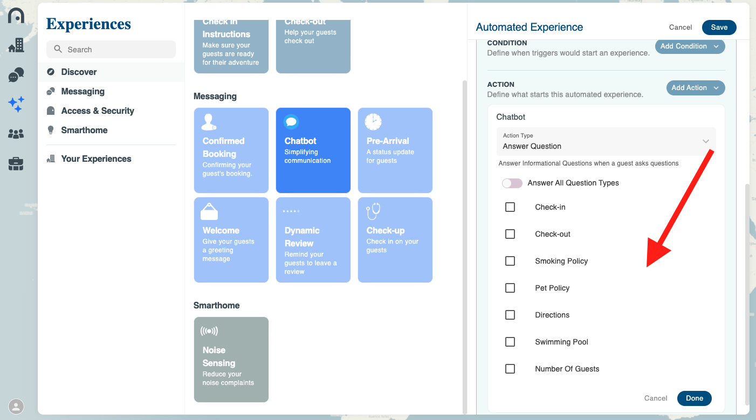Open the user profile avatar icon

(x=16, y=406)
